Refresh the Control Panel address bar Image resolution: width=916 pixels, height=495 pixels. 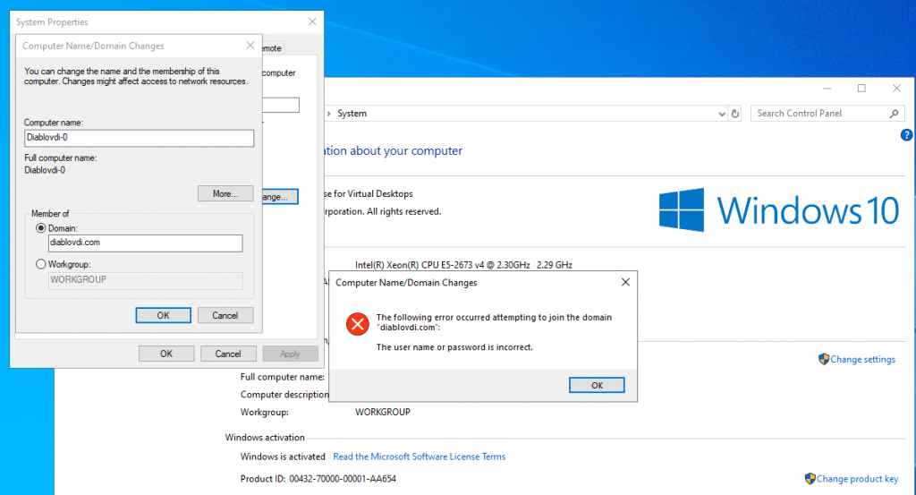click(x=735, y=114)
